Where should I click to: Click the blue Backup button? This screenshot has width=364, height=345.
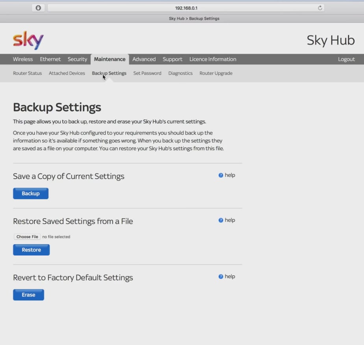[x=31, y=194]
